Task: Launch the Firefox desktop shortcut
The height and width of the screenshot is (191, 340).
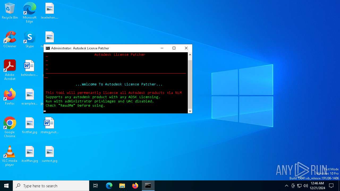Action: [x=10, y=97]
